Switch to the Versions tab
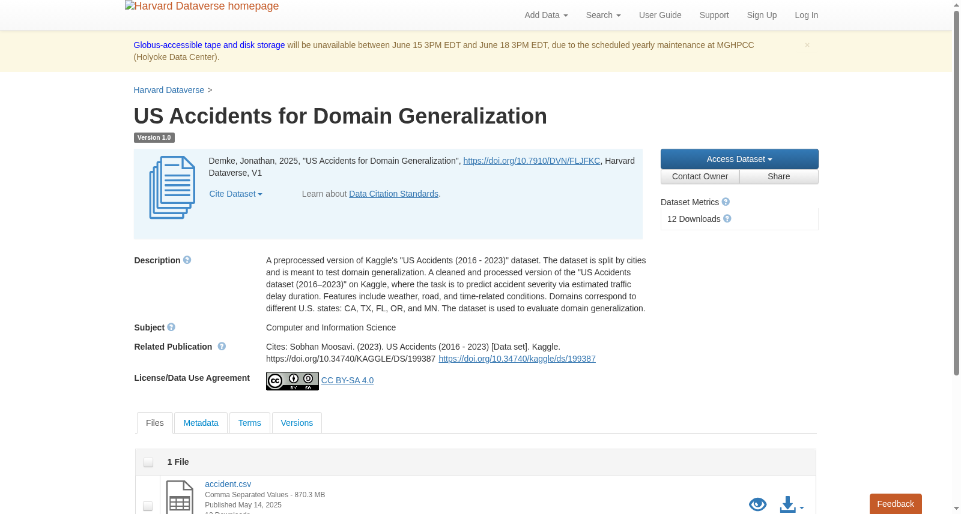 [x=297, y=423]
